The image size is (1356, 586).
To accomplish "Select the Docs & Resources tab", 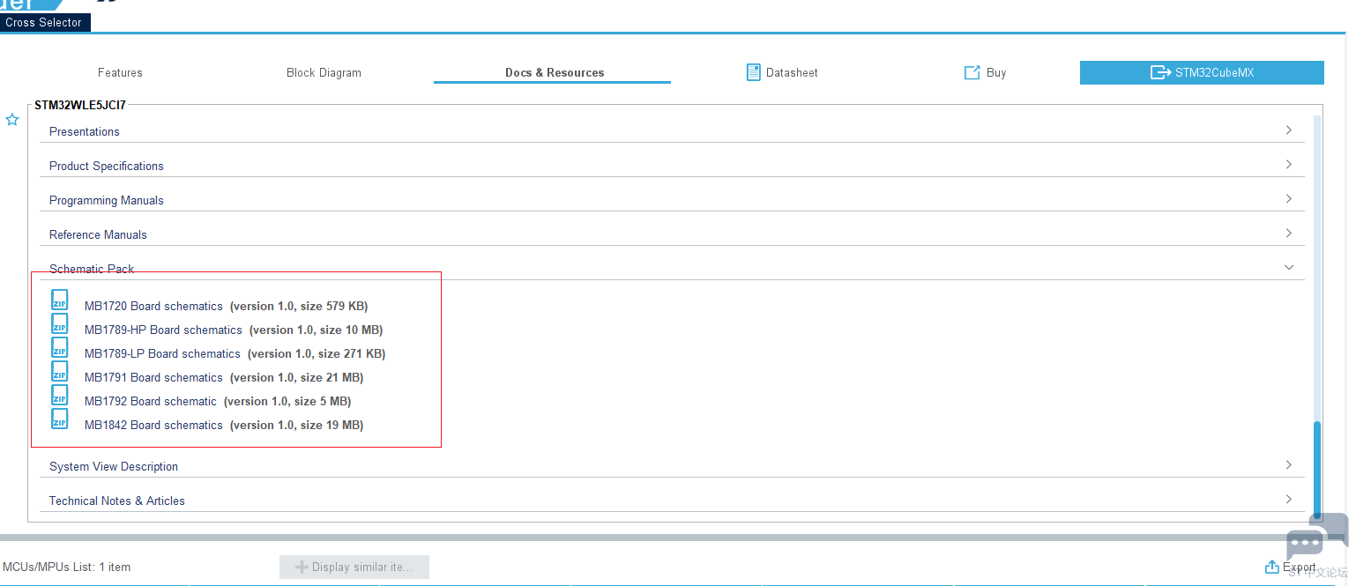I will [x=555, y=72].
